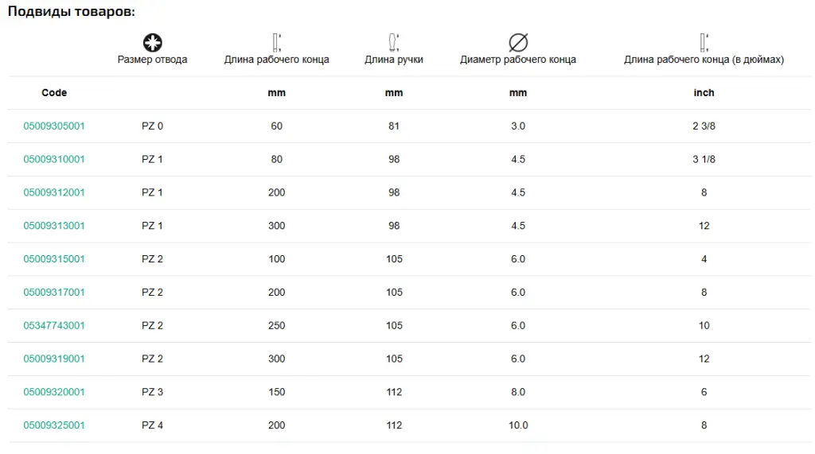Select the PZ 0 size cell
The image size is (815, 454).
[152, 126]
